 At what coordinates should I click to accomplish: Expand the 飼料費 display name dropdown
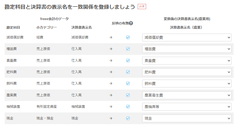coord(187,84)
